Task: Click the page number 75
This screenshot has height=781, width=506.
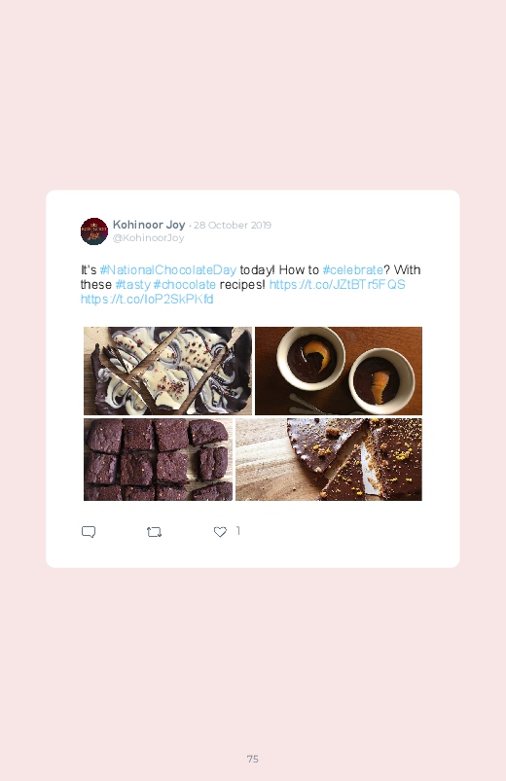Action: [x=253, y=759]
